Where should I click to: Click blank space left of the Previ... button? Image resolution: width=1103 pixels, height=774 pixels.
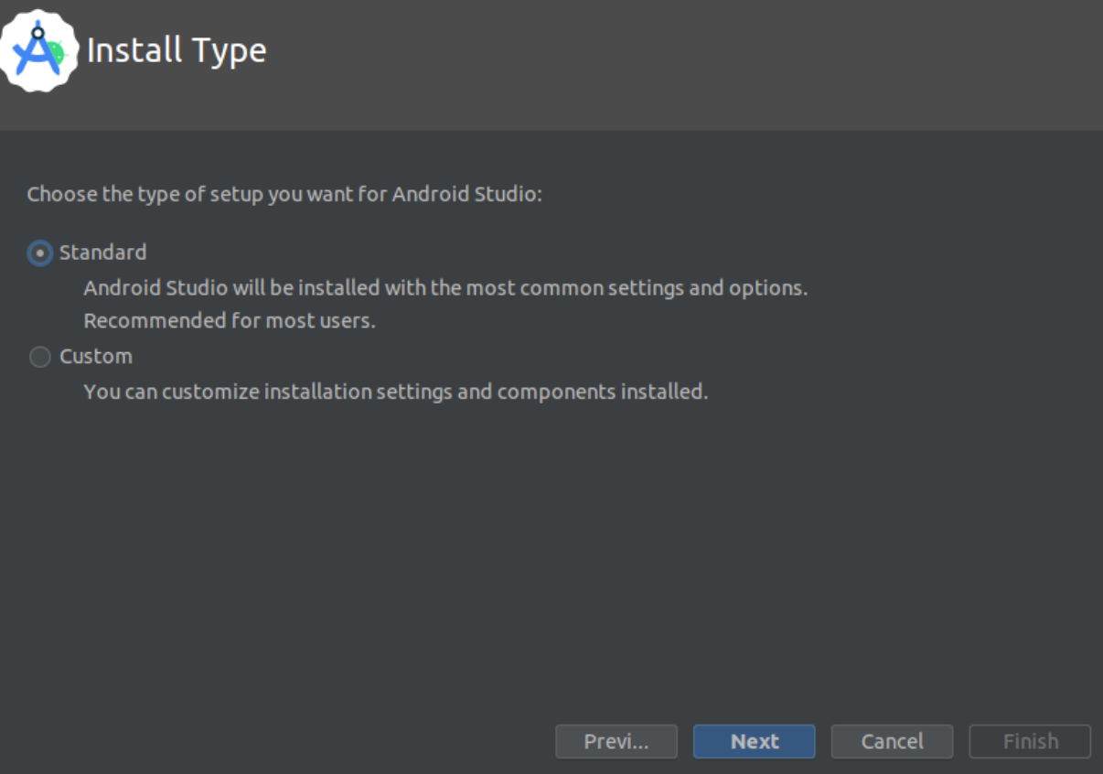(x=274, y=741)
